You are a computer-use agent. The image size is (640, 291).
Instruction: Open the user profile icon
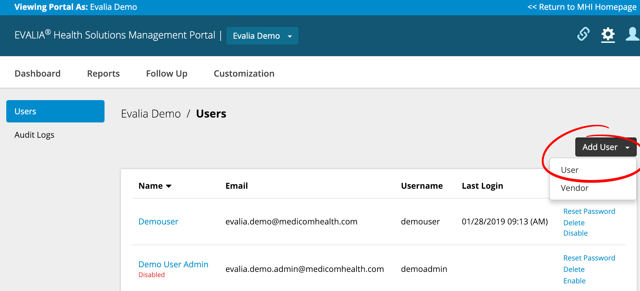click(x=632, y=34)
